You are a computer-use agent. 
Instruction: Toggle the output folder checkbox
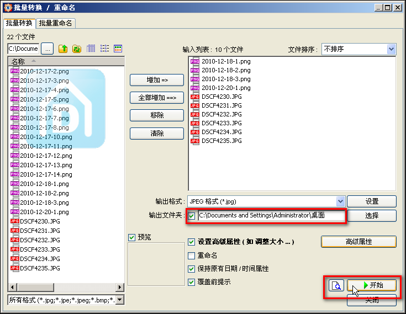(192, 216)
